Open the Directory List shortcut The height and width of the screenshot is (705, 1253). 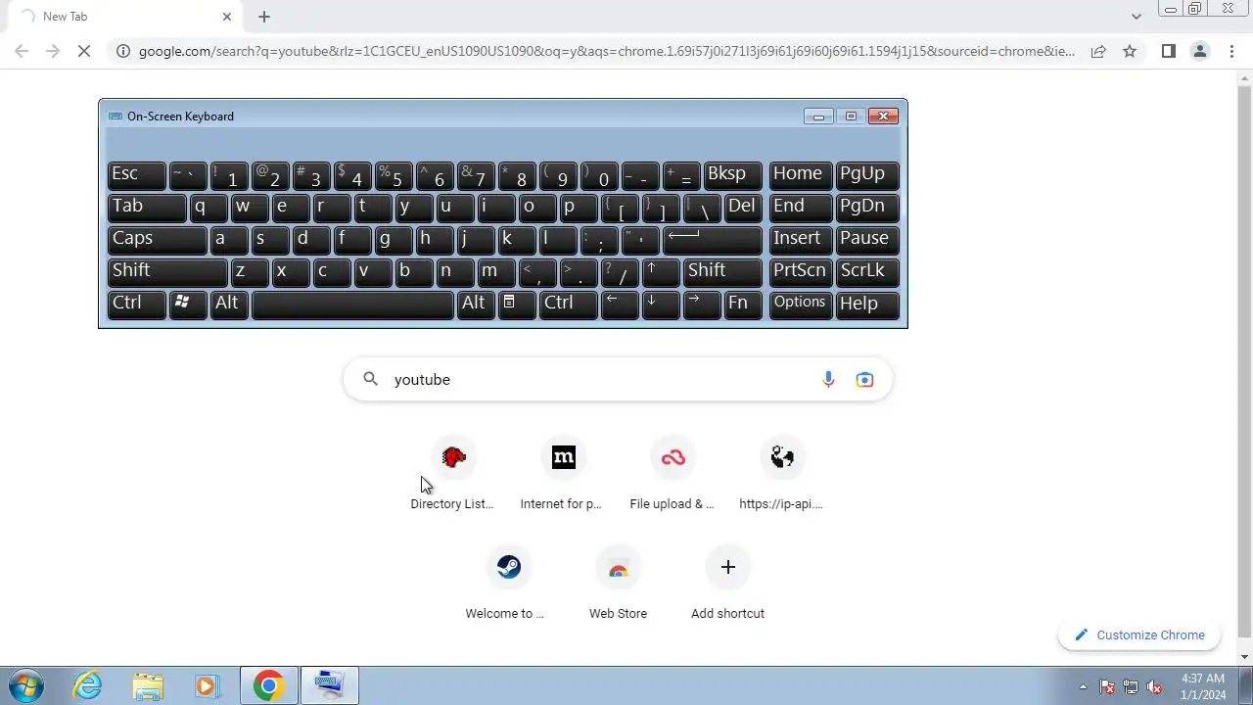click(452, 475)
